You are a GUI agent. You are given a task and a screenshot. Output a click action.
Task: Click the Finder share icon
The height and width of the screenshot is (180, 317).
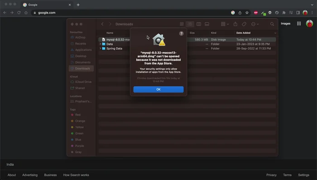pos(235,24)
